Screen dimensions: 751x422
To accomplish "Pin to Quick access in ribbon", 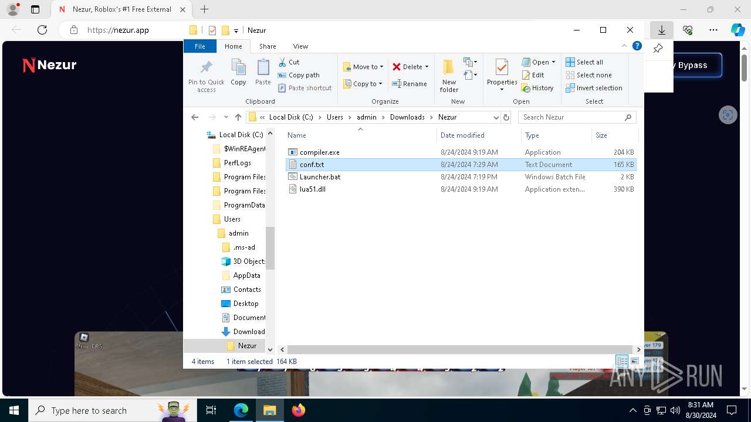I will pyautogui.click(x=206, y=75).
